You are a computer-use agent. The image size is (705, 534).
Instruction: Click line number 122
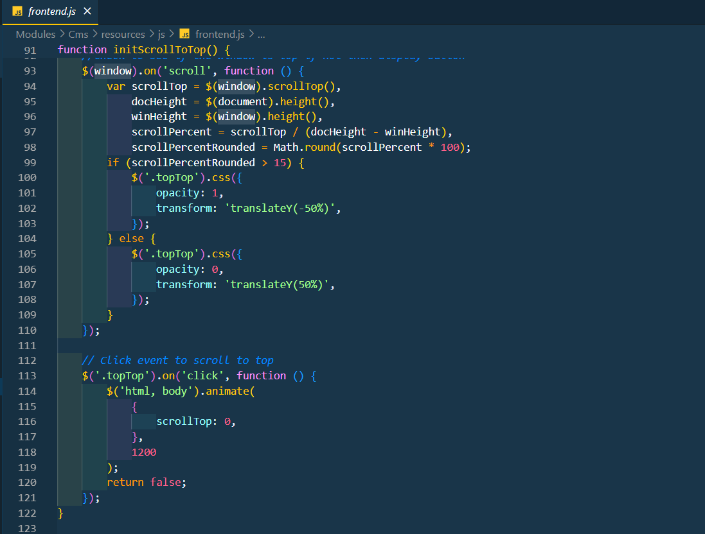point(27,513)
